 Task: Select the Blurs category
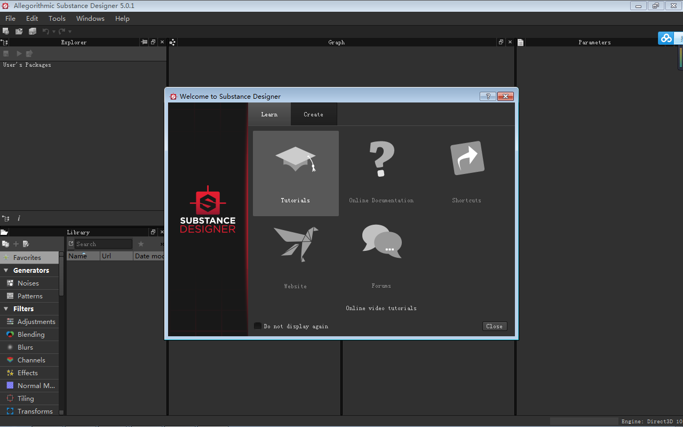tap(29, 347)
